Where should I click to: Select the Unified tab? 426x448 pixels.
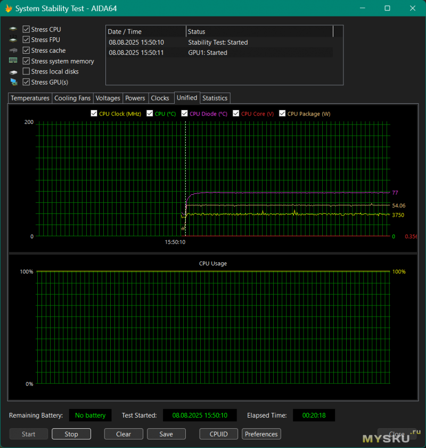point(187,98)
